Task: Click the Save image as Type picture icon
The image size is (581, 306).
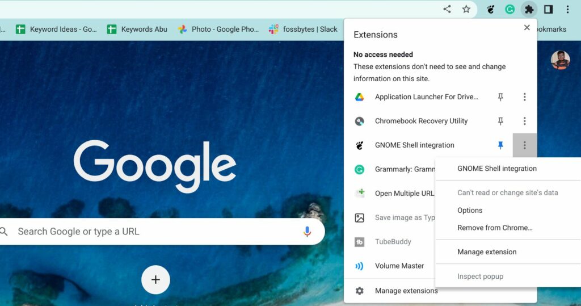Action: coord(359,218)
